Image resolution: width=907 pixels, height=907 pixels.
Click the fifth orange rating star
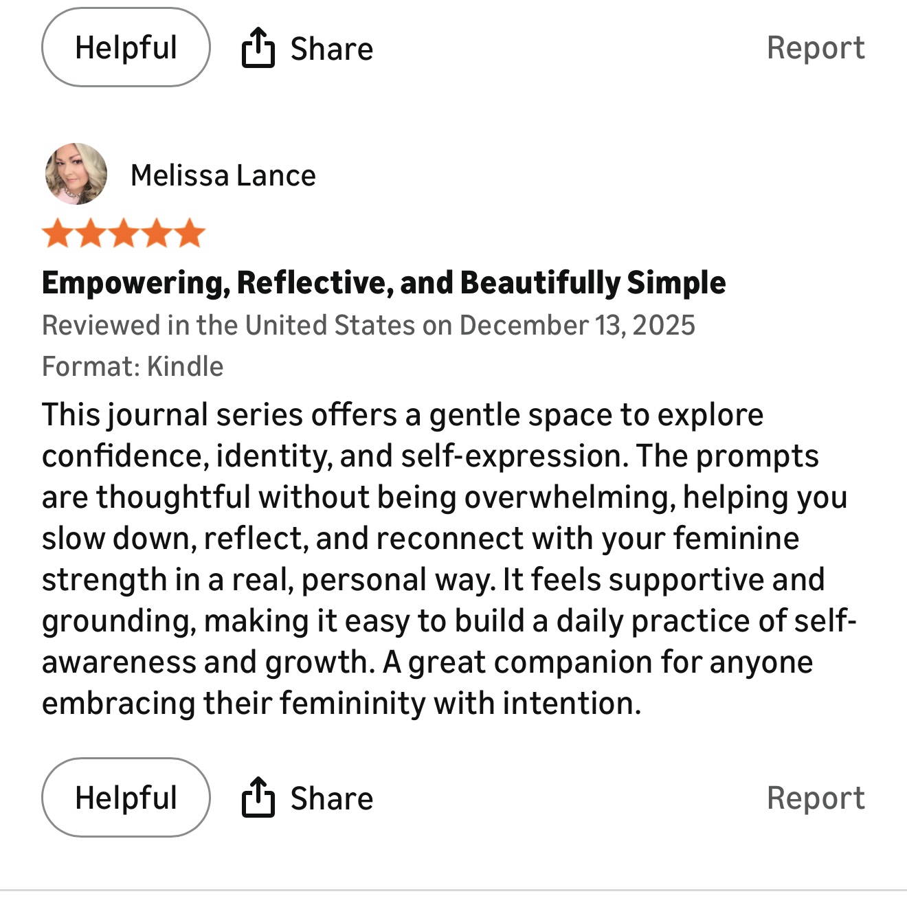(190, 234)
